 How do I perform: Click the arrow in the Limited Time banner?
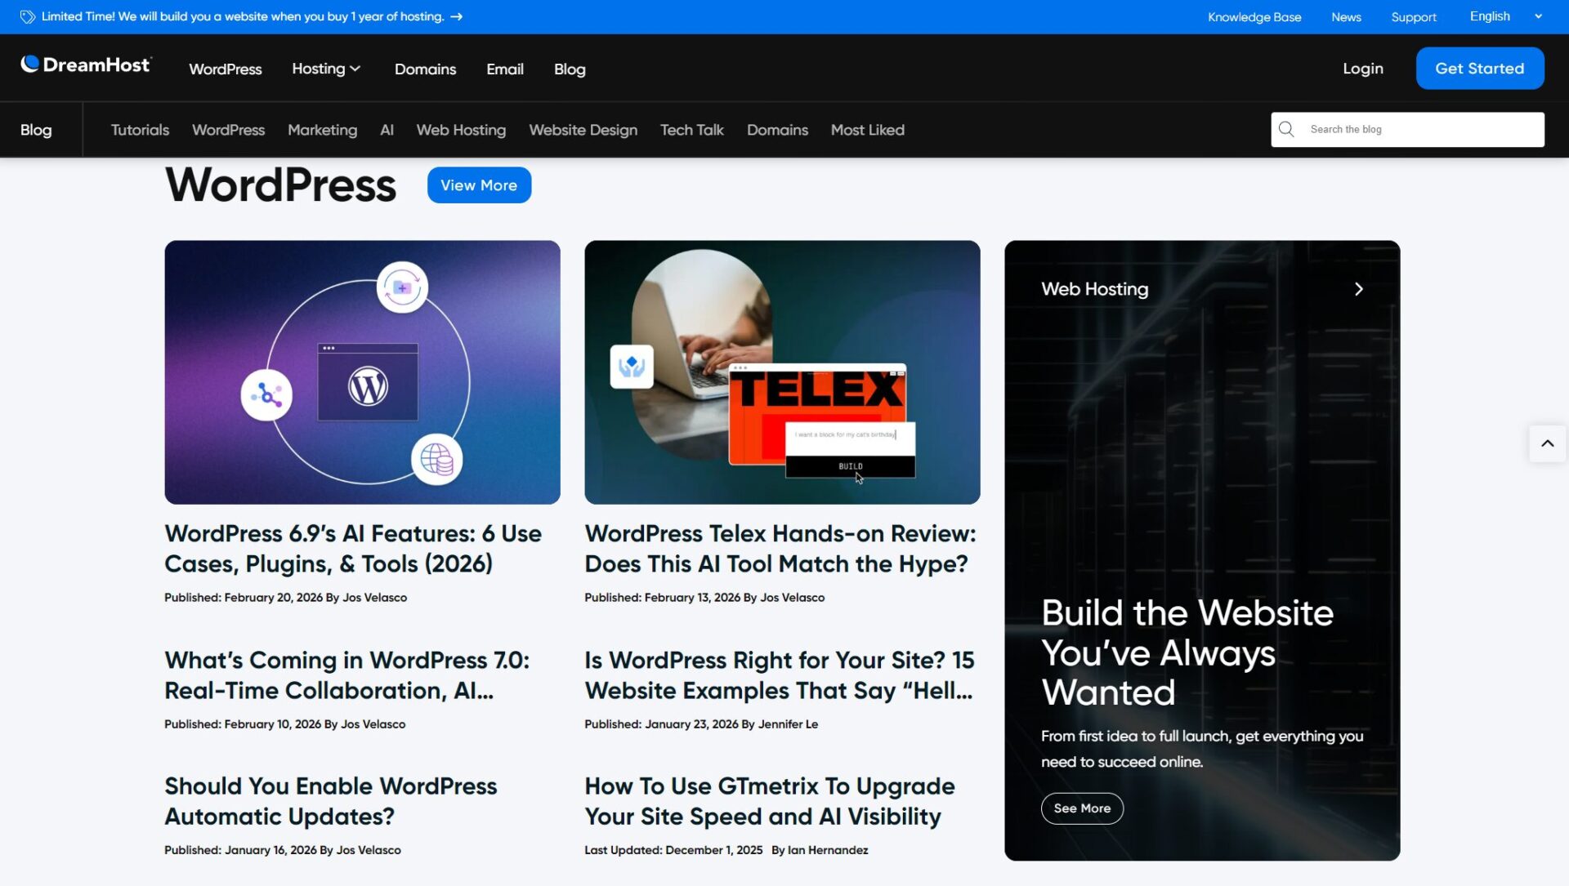point(455,16)
